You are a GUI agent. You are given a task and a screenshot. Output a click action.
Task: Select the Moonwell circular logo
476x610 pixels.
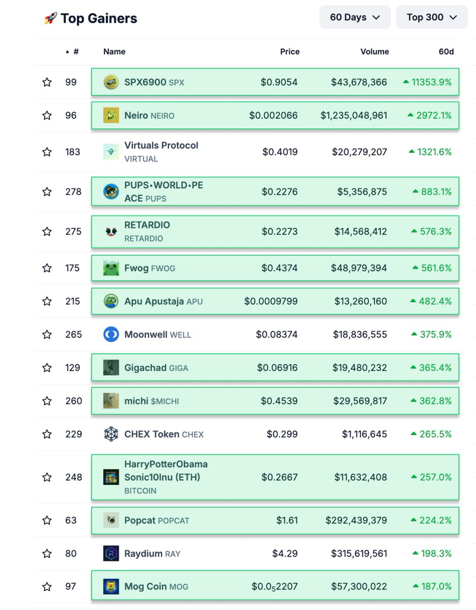click(111, 334)
